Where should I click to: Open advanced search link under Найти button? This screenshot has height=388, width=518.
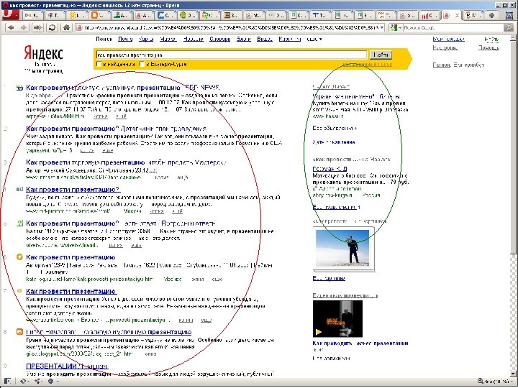(x=368, y=64)
